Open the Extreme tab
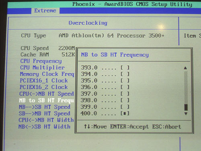201x151 pixels. pos(45,10)
